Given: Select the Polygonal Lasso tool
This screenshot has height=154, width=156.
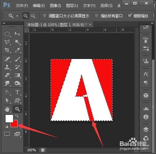Looking at the screenshot, I should (x=7, y=42).
